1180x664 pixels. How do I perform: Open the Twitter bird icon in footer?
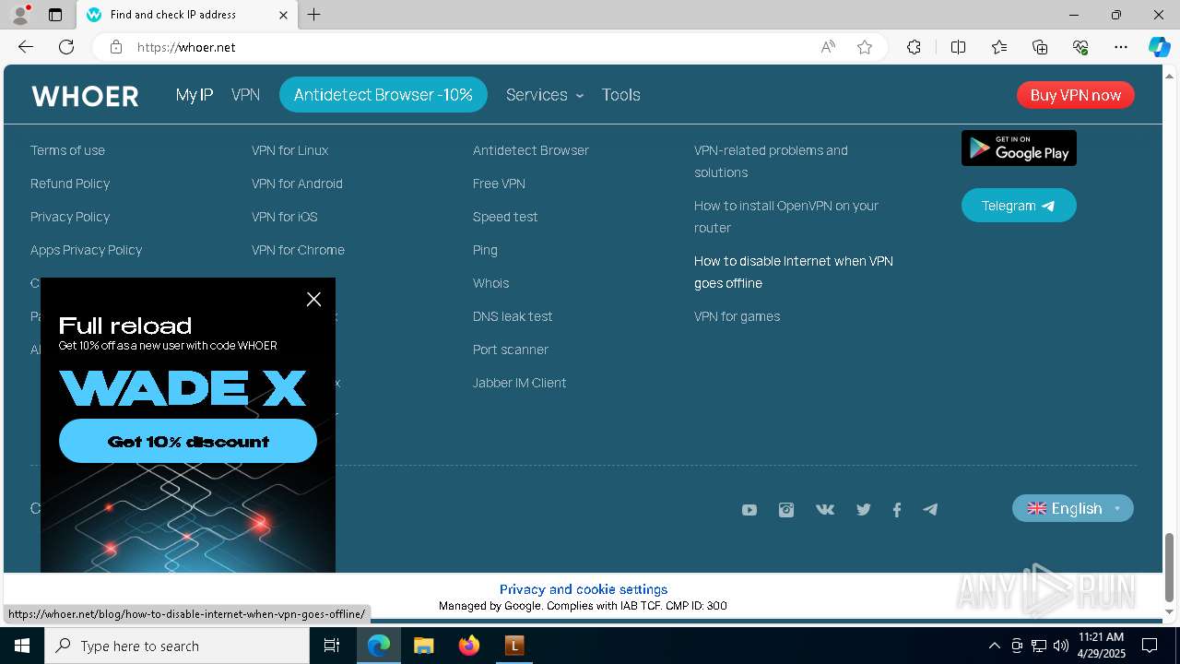[x=864, y=509]
